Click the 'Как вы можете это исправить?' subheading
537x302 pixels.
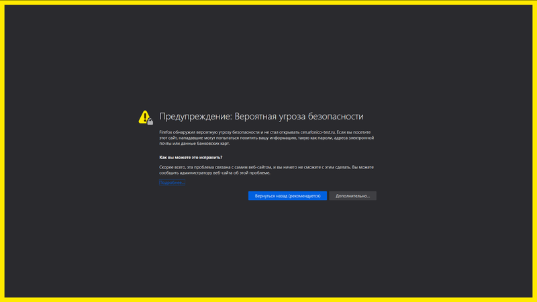point(191,158)
